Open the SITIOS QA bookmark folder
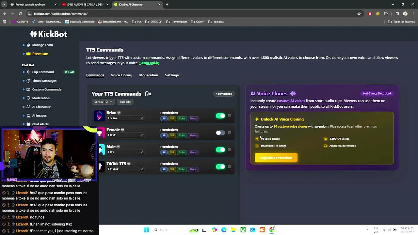Screen dimensions: 418x235 pyautogui.click(x=154, y=22)
